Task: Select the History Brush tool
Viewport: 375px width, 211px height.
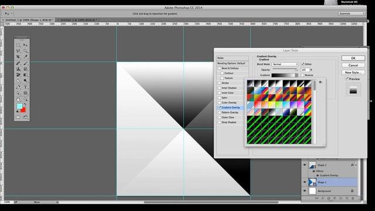Action: pos(25,69)
